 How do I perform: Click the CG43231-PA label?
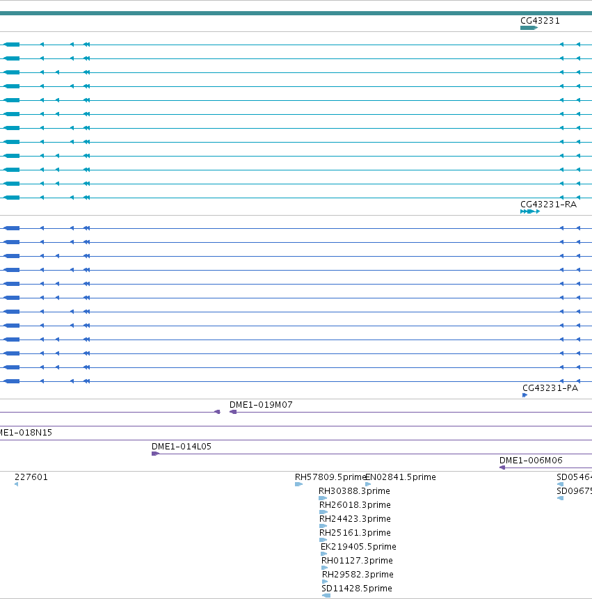tap(550, 388)
